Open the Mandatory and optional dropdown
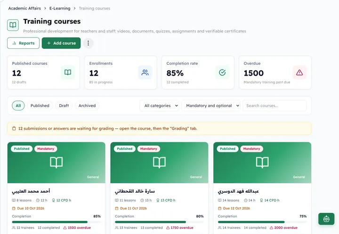The height and width of the screenshot is (234, 339). click(211, 106)
